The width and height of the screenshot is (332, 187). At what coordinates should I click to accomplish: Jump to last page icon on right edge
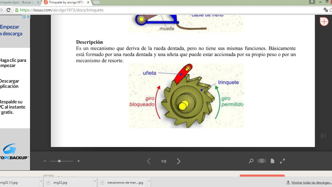tap(323, 136)
